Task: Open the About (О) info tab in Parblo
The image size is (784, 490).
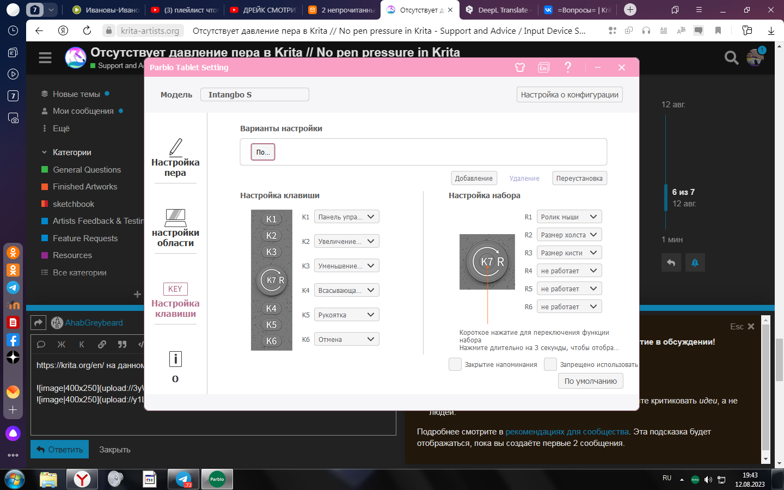Action: point(175,367)
